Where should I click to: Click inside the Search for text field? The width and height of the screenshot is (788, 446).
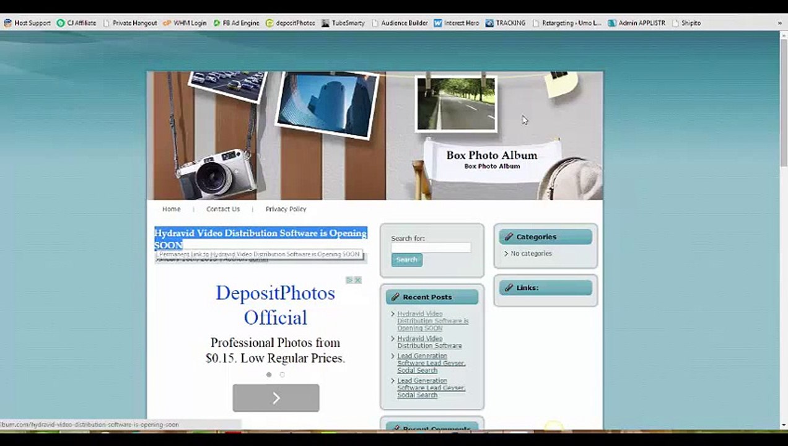(x=431, y=248)
